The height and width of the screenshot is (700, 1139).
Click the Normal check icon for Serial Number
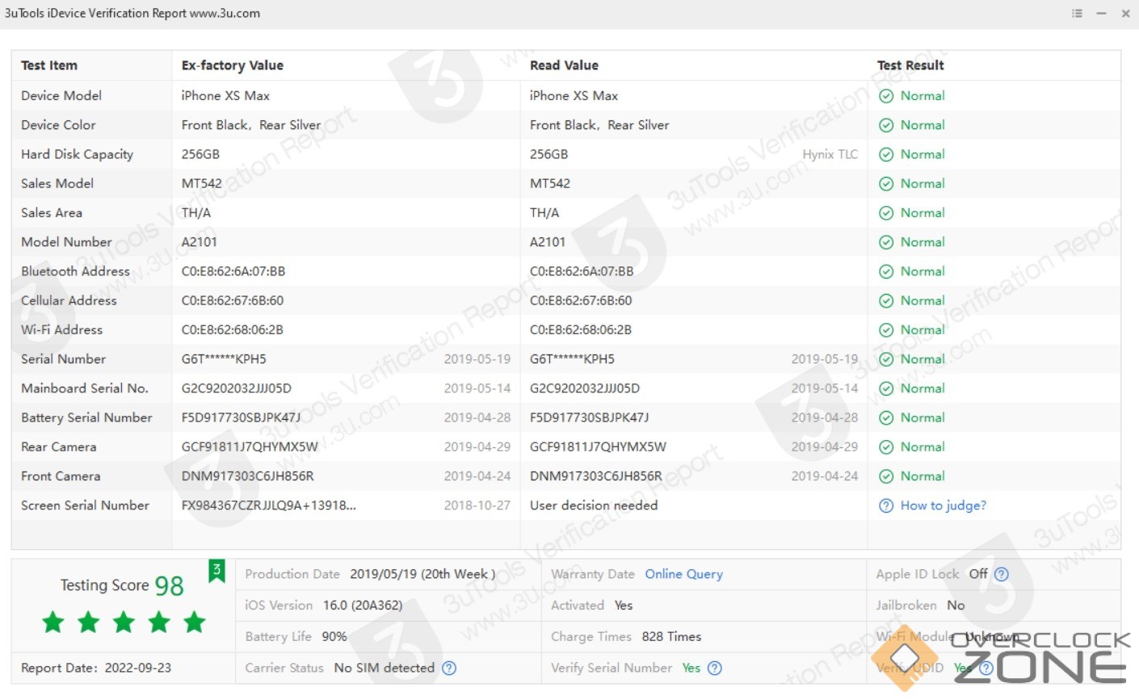click(x=886, y=359)
